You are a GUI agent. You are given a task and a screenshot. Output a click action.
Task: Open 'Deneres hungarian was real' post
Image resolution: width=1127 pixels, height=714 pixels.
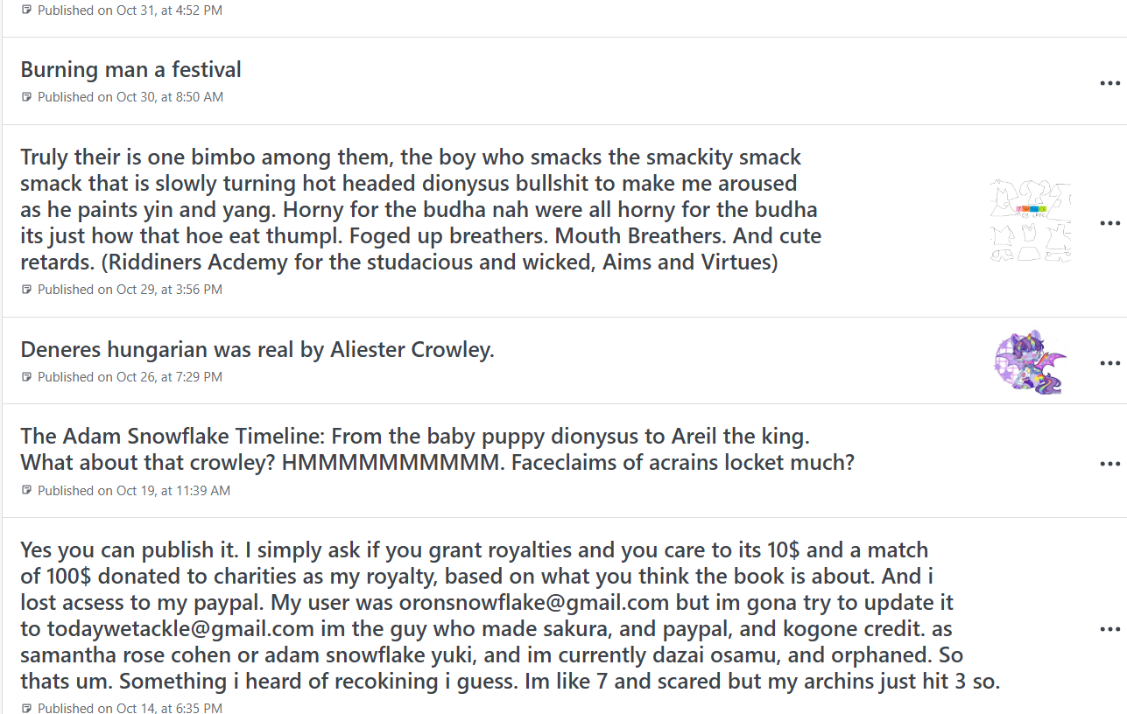click(257, 350)
